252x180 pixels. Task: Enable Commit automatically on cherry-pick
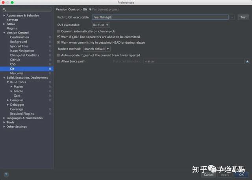pyautogui.click(x=58, y=31)
